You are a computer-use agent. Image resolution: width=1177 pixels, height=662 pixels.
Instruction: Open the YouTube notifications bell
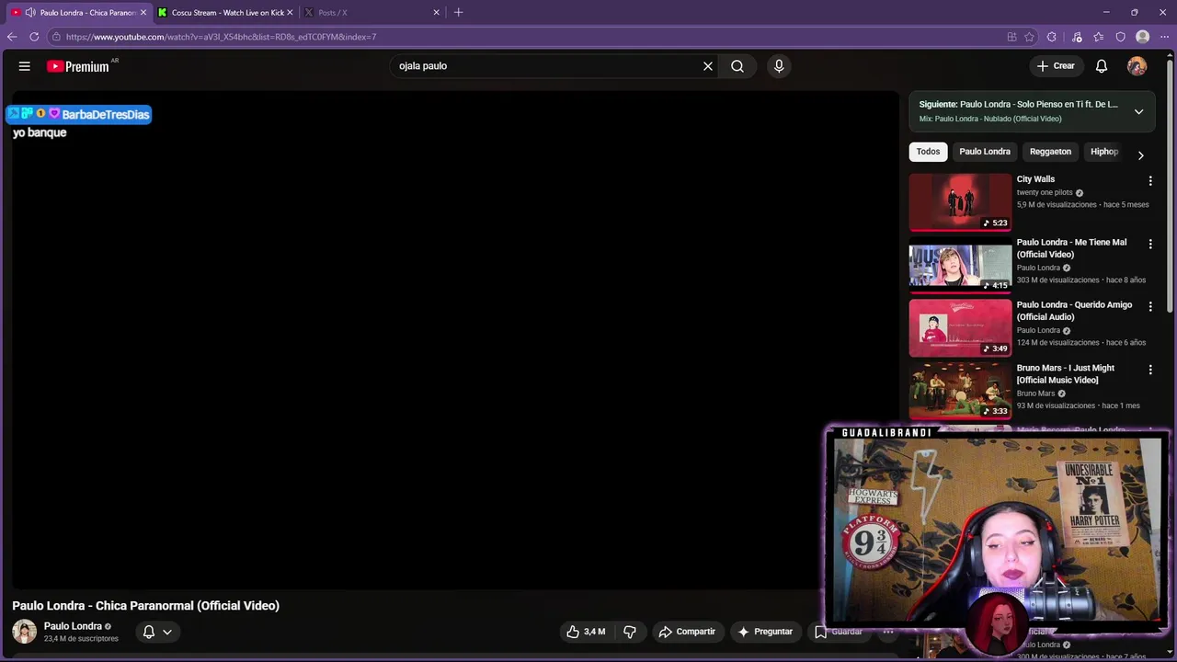(x=1102, y=66)
